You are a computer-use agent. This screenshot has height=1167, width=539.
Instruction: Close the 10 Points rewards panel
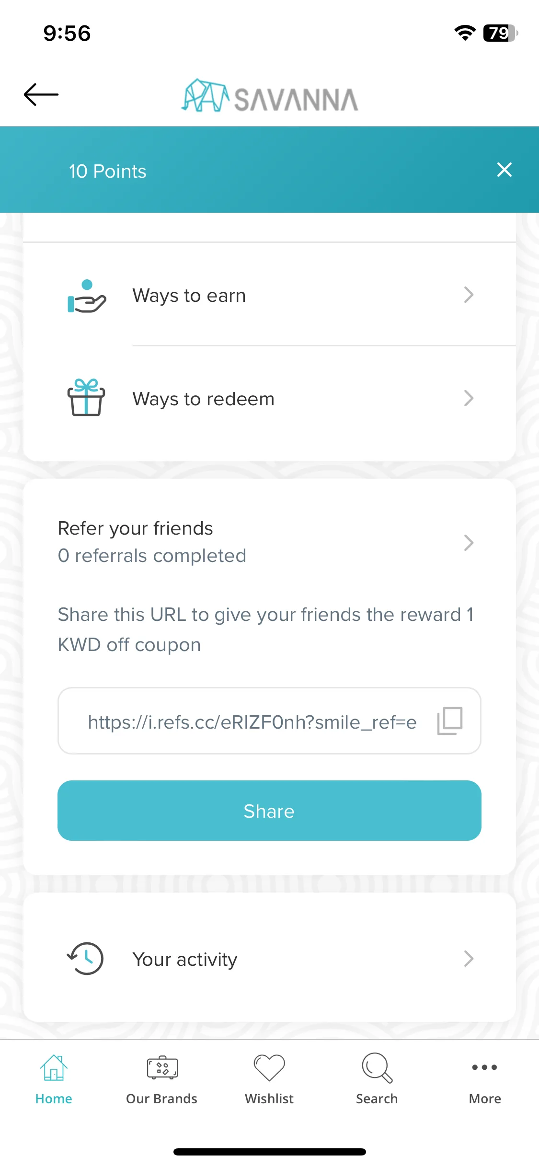(504, 170)
